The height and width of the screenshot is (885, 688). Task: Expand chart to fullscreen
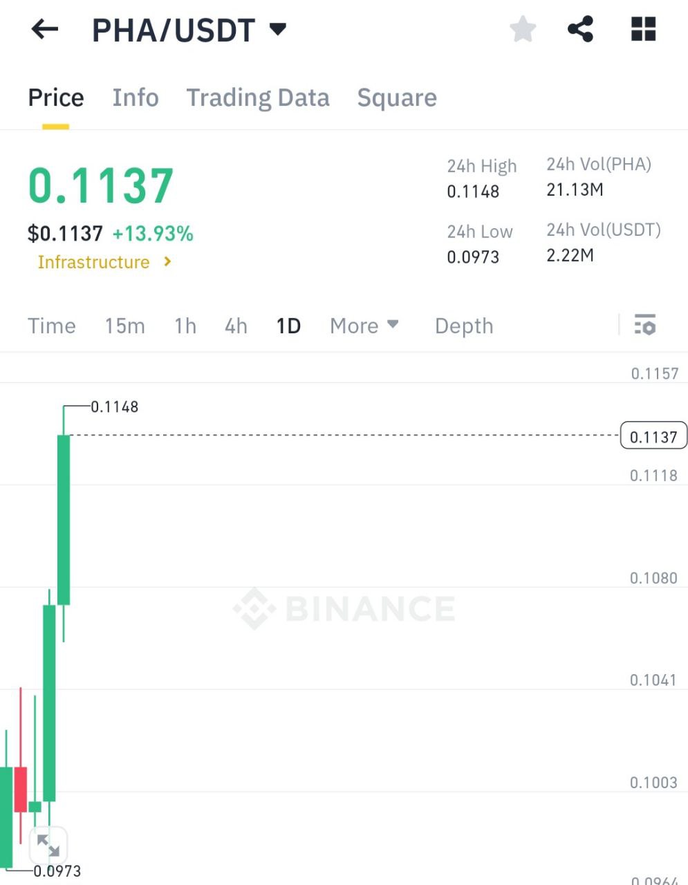pyautogui.click(x=48, y=845)
